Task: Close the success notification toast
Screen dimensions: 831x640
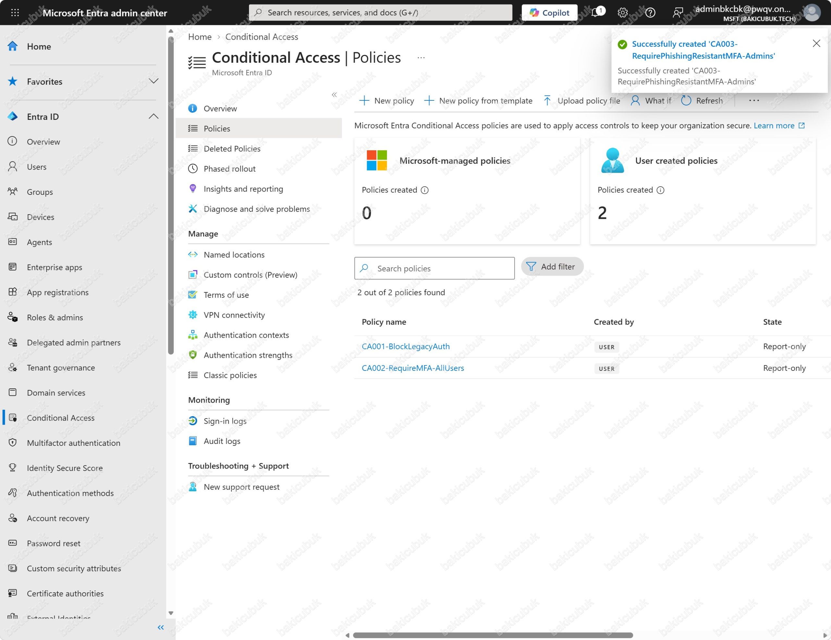Action: (x=816, y=44)
